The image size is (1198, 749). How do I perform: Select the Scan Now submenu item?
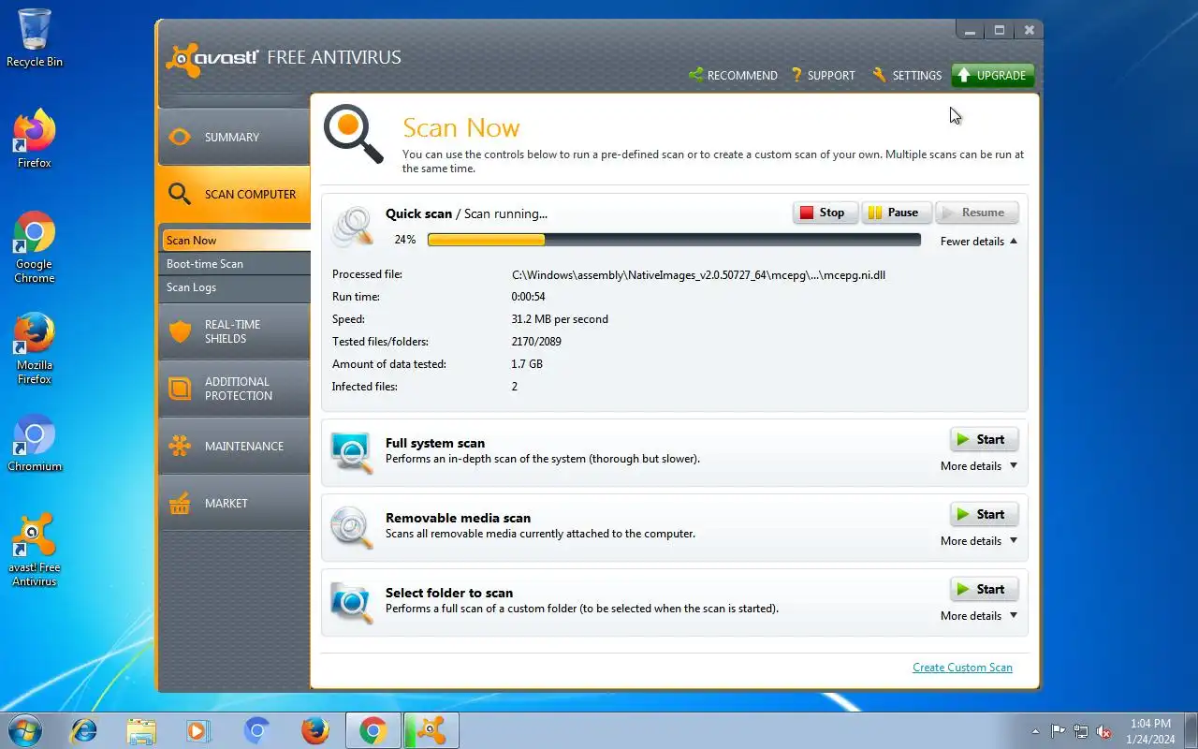(235, 241)
